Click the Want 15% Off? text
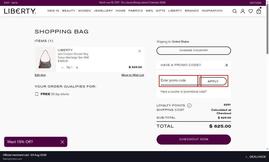Screen dimensions: 269x162 point(20,142)
